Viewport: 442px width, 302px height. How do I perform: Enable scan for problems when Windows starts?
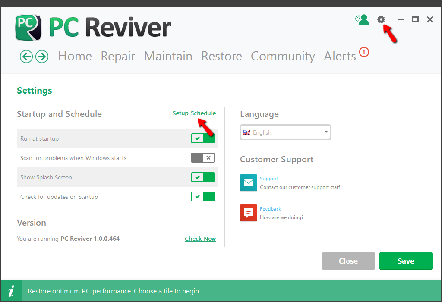pos(203,158)
